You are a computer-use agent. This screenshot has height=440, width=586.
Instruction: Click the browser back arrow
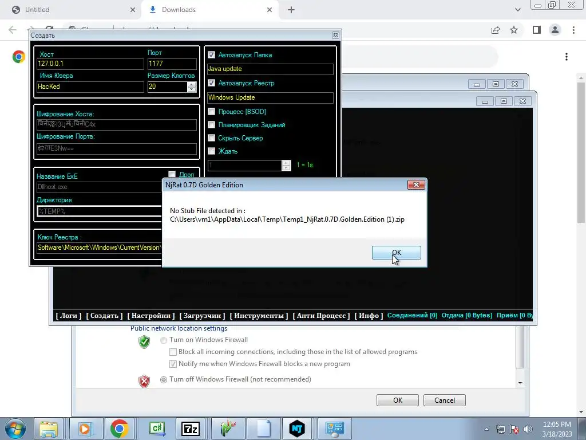point(13,30)
